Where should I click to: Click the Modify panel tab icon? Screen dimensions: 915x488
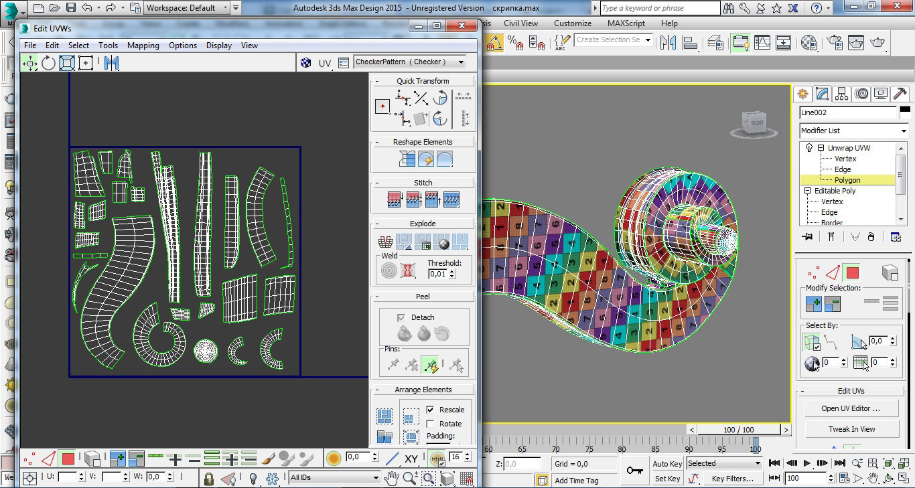pos(823,94)
